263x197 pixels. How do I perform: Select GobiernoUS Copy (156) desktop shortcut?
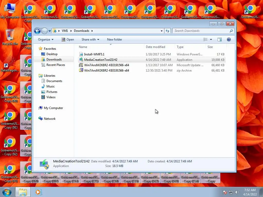pos(190,178)
